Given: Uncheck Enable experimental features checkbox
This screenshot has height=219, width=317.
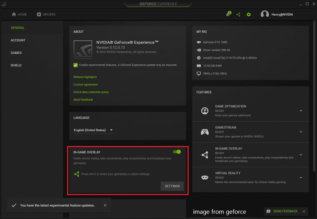Looking at the screenshot, I should pos(76,65).
